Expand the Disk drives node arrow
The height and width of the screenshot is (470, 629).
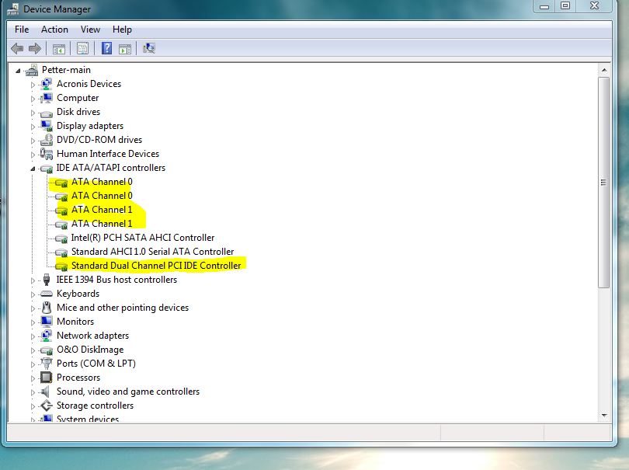pyautogui.click(x=33, y=113)
